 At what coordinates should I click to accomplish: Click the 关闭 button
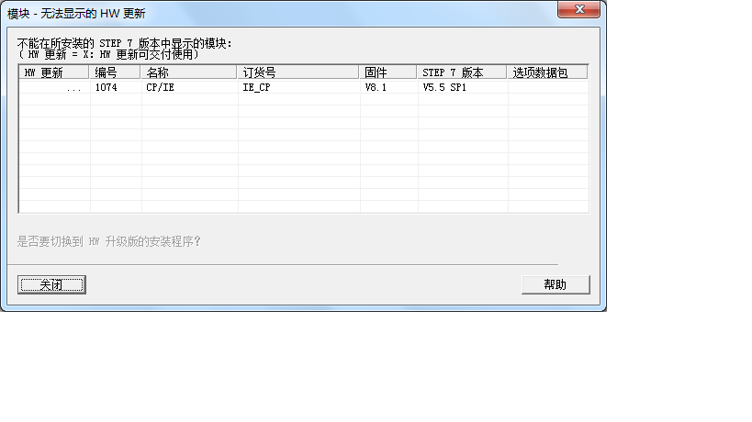coord(51,285)
